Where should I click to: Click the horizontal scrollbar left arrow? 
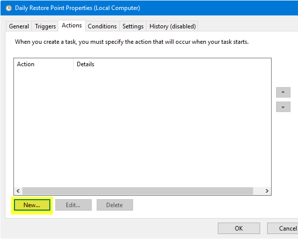tap(18, 191)
